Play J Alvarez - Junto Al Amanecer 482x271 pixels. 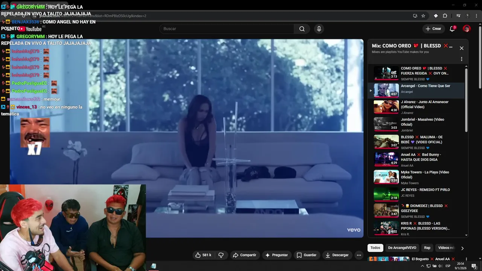pos(417,107)
